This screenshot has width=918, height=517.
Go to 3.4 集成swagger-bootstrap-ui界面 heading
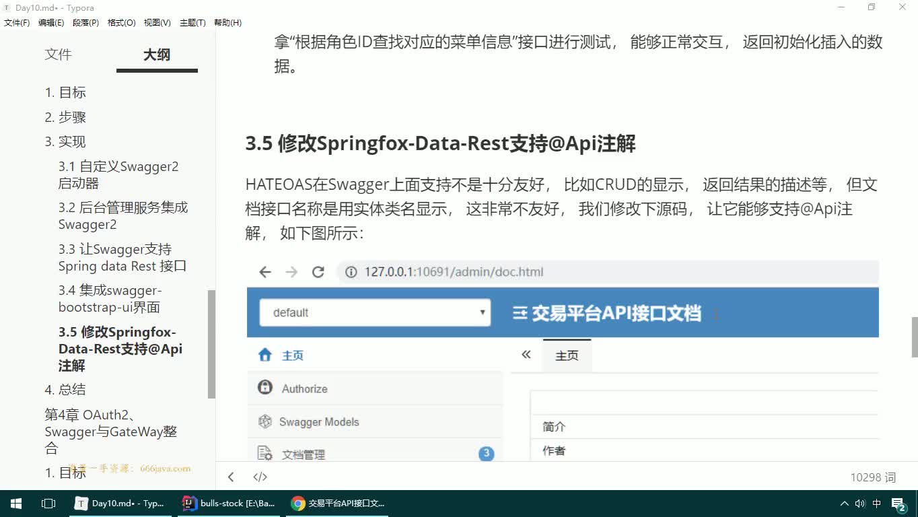110,299
